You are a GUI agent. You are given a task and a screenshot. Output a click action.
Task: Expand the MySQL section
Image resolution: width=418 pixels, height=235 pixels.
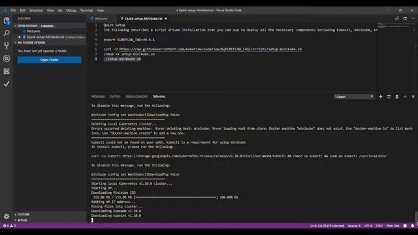22,221
